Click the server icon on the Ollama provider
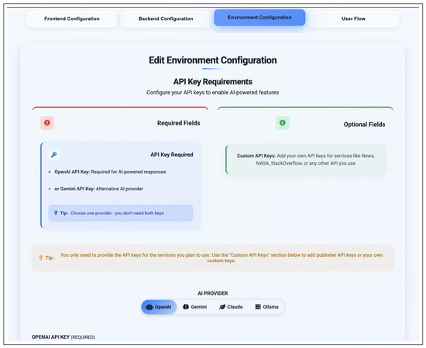This screenshot has width=426, height=348. [258, 307]
